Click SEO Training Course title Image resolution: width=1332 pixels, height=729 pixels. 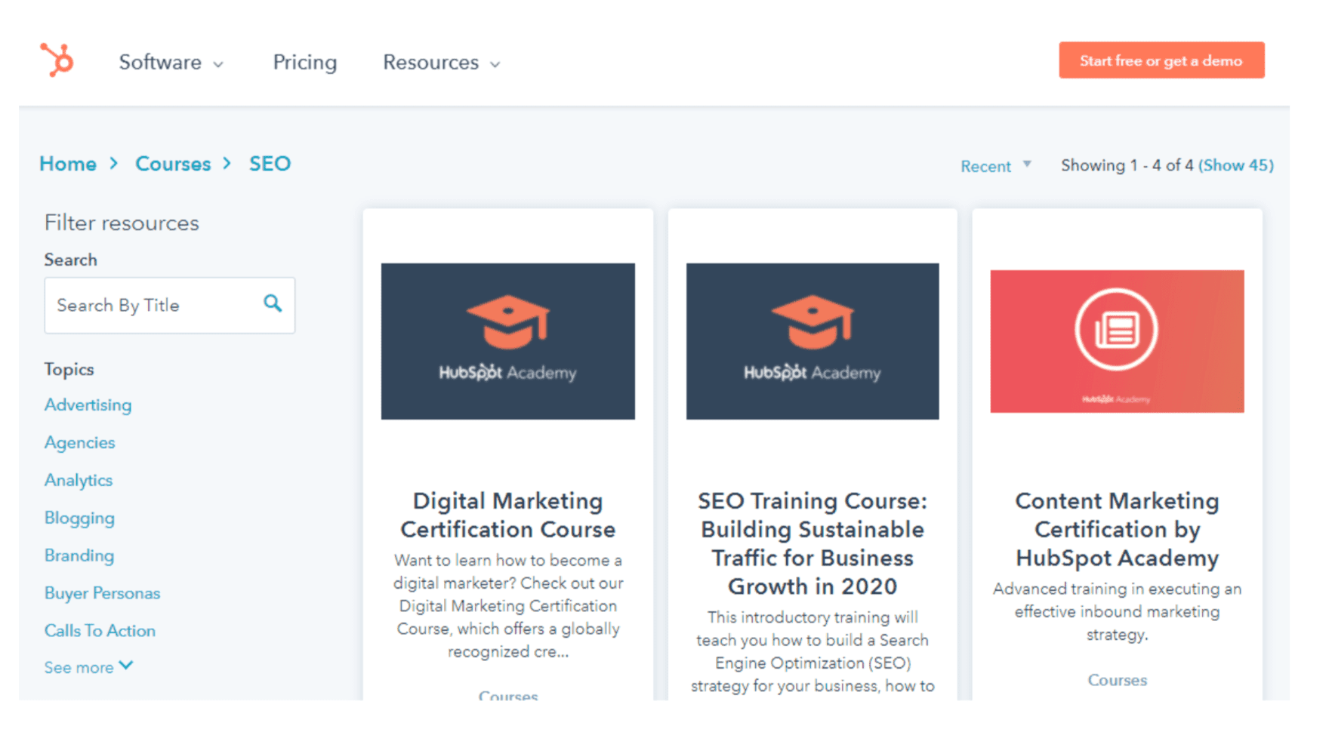tap(812, 543)
